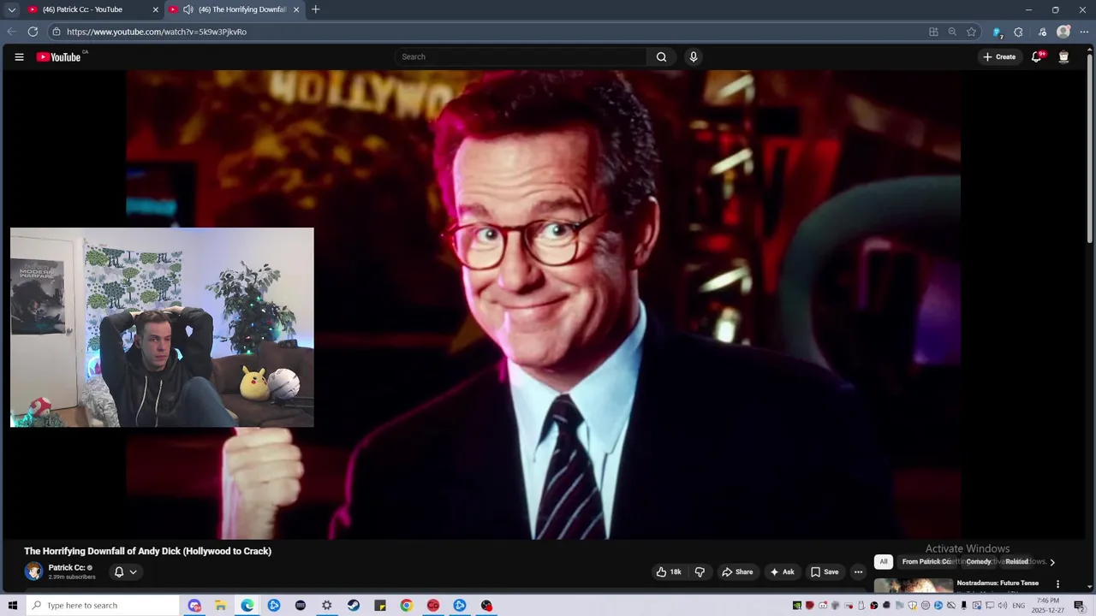Open Windows Security shield tray icon
Viewport: 1096px width, 616px height.
point(912,606)
